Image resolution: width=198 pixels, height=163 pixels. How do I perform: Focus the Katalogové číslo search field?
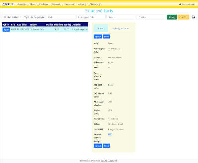tap(91, 17)
